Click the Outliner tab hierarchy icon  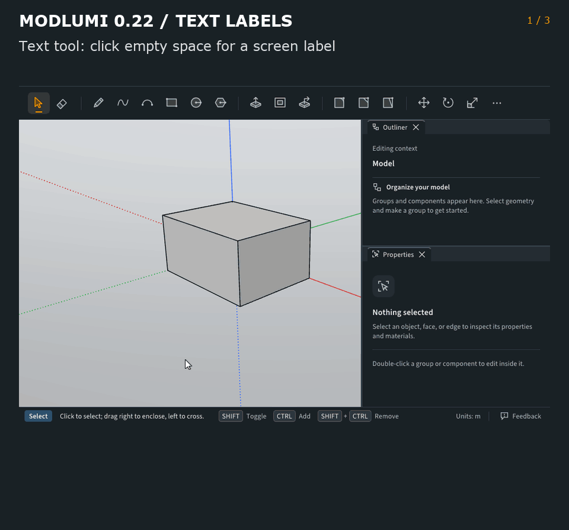(x=376, y=127)
